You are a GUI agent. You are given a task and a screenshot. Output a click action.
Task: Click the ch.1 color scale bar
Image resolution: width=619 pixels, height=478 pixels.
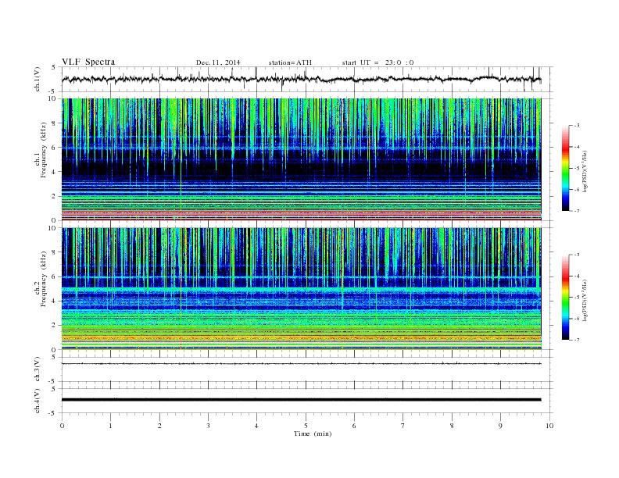click(x=565, y=169)
